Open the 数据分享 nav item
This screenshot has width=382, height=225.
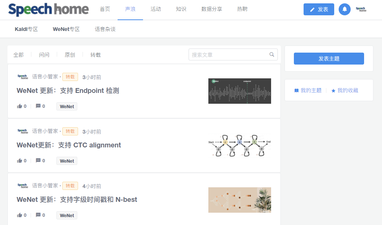tap(212, 9)
